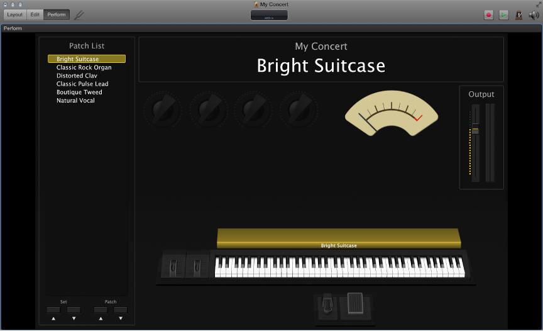
Task: Click the yellow Bright Suitcase keyboard layer bar
Action: [339, 238]
